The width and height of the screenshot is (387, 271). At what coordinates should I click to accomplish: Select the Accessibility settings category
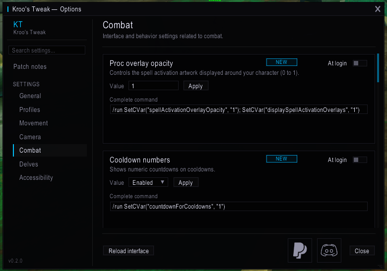click(36, 178)
